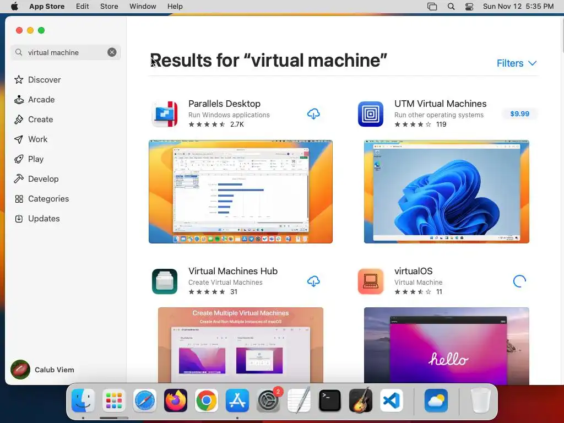This screenshot has height=423, width=564.
Task: Launch Safari from the Dock
Action: pyautogui.click(x=145, y=400)
